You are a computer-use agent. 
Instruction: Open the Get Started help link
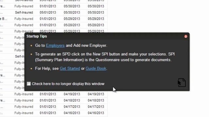70,69
